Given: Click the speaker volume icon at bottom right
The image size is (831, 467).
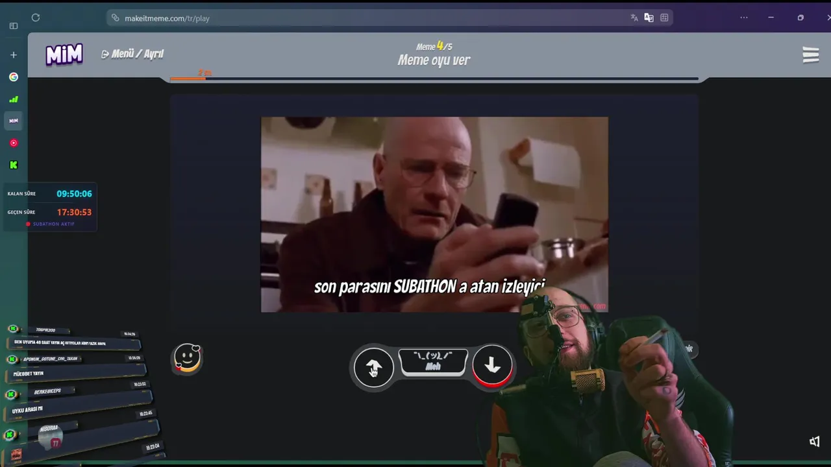Looking at the screenshot, I should pyautogui.click(x=815, y=442).
